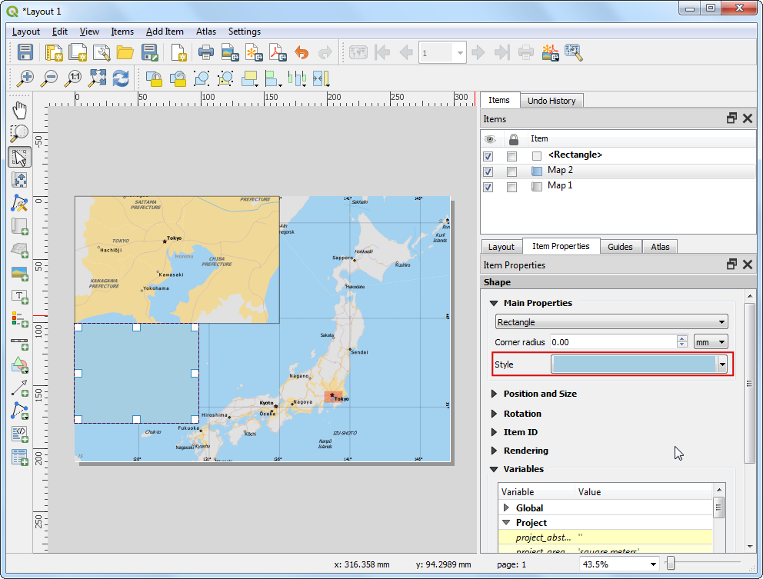The height and width of the screenshot is (579, 763).
Task: Select the Add Legend tool
Action: [20, 318]
